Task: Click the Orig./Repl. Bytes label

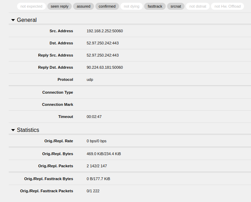Action: coord(58,154)
